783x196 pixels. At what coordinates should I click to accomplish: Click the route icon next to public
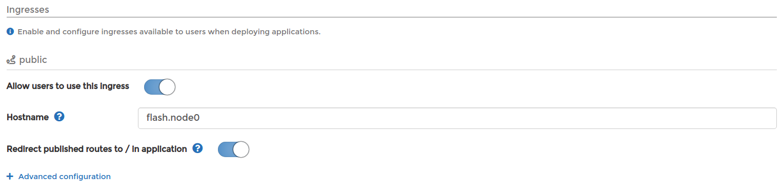click(x=11, y=60)
